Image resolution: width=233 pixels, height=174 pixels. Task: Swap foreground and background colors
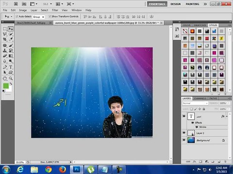[11, 84]
